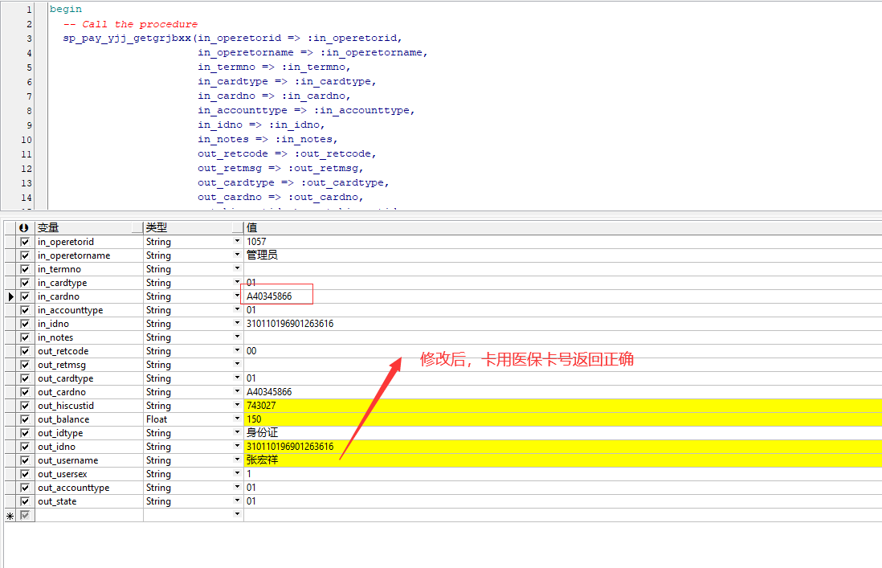882x568 pixels.
Task: Click the empty variable name cell in the new row
Action: pos(89,515)
